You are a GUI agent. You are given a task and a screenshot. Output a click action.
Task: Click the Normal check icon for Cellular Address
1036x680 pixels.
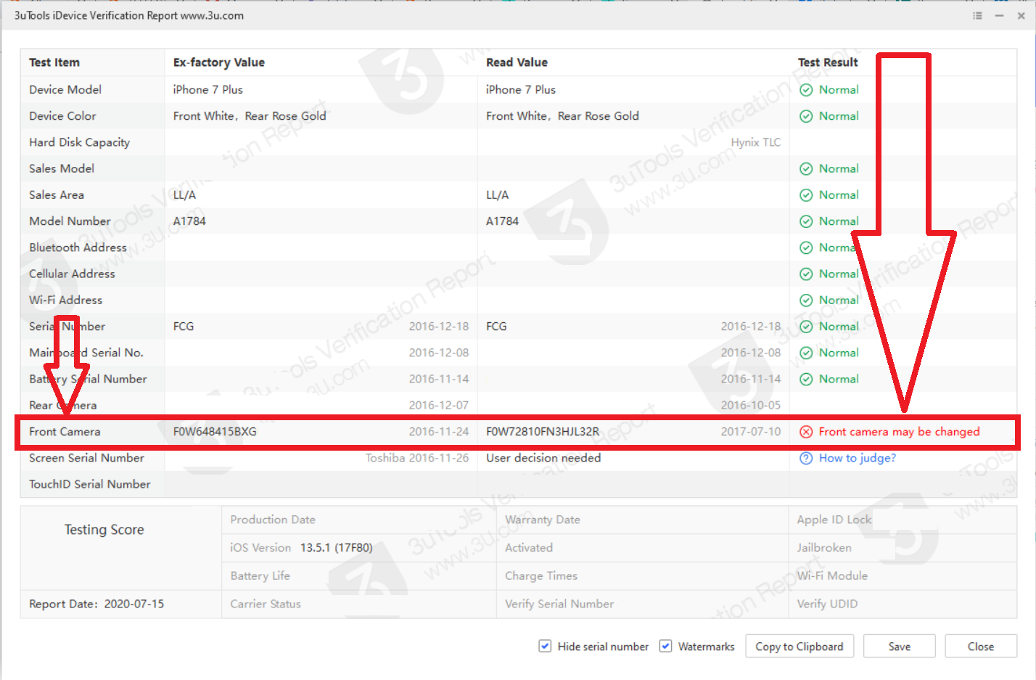tap(806, 274)
